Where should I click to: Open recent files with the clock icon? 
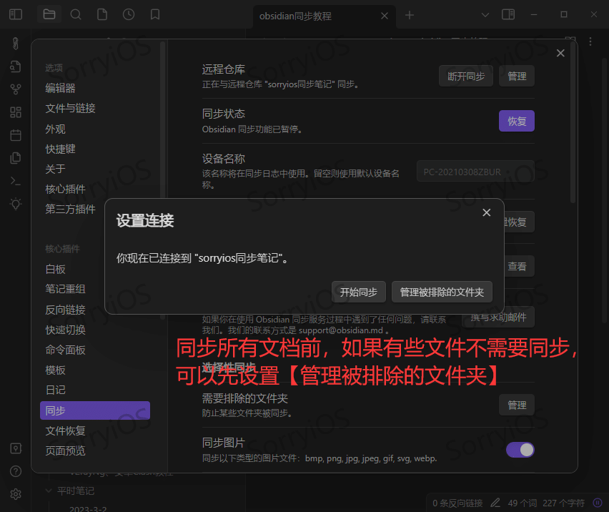[x=128, y=14]
